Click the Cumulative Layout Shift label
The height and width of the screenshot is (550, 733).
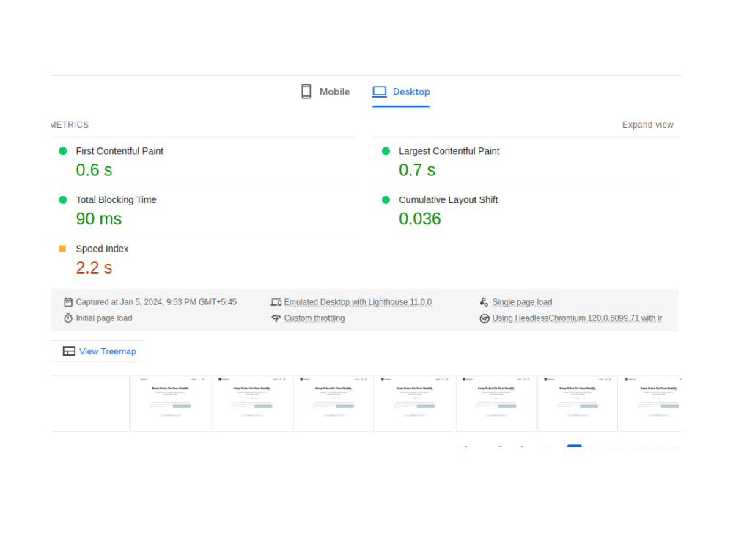pos(448,199)
